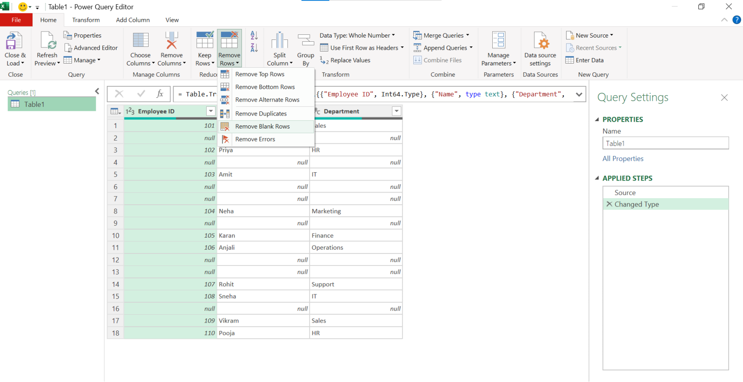
Task: Click the Close & Load icon
Action: click(14, 40)
